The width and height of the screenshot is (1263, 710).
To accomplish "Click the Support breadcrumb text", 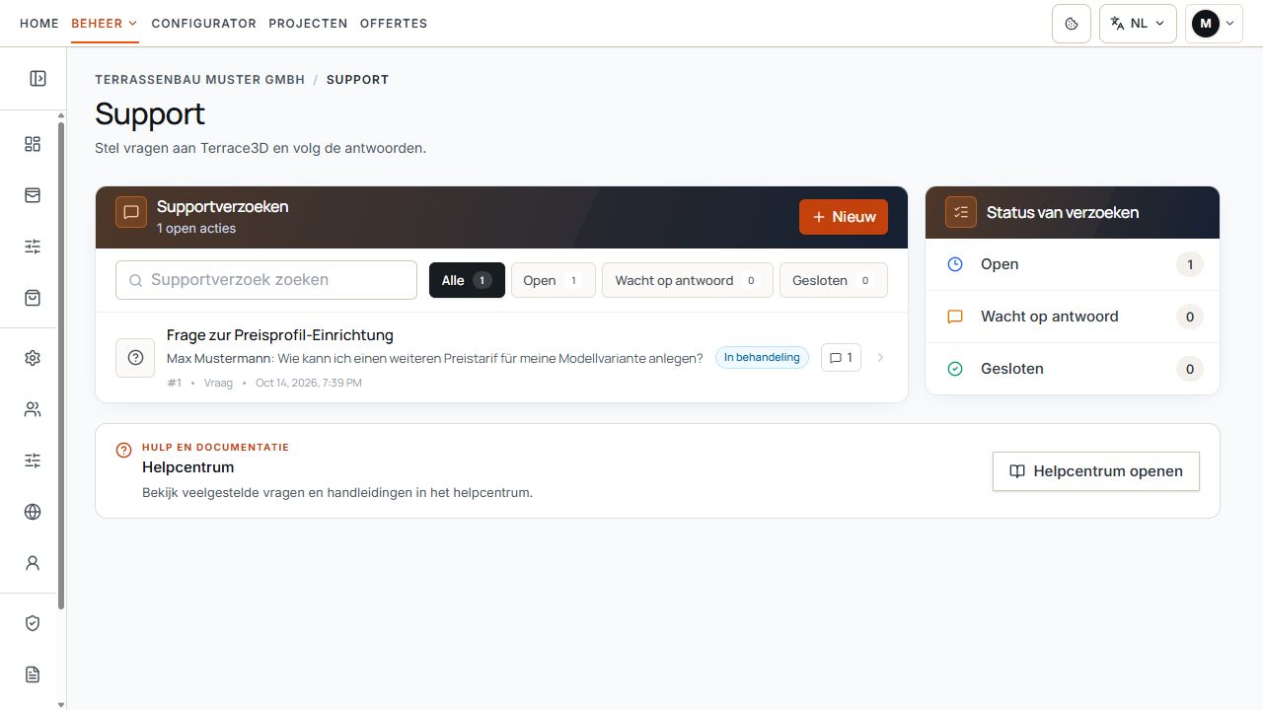I will (x=357, y=80).
